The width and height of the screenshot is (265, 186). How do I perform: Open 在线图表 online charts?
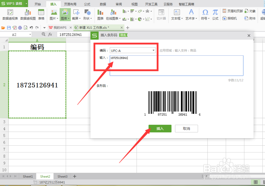pos(113,15)
